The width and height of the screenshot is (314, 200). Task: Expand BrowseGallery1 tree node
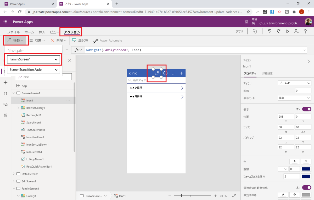(18, 108)
